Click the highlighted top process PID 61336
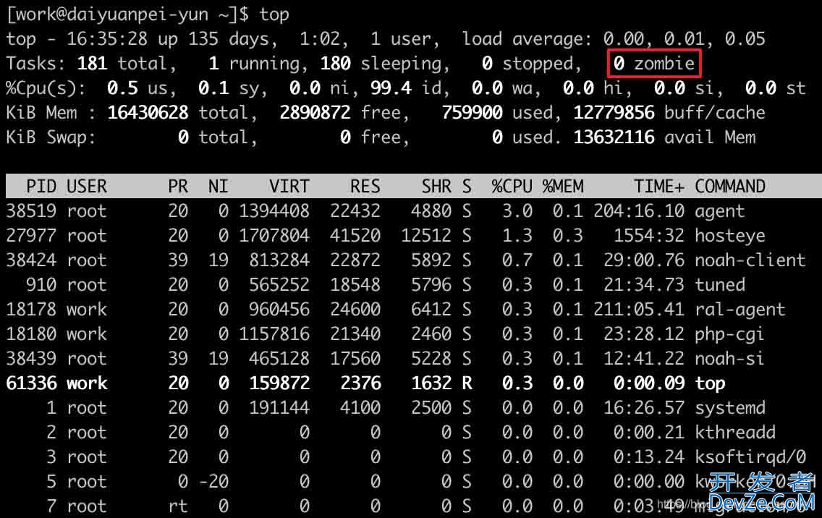The width and height of the screenshot is (822, 518). point(30,383)
